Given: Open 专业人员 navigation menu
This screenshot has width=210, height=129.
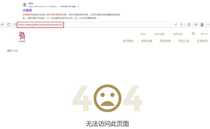Looking at the screenshot, I should (x=184, y=41).
